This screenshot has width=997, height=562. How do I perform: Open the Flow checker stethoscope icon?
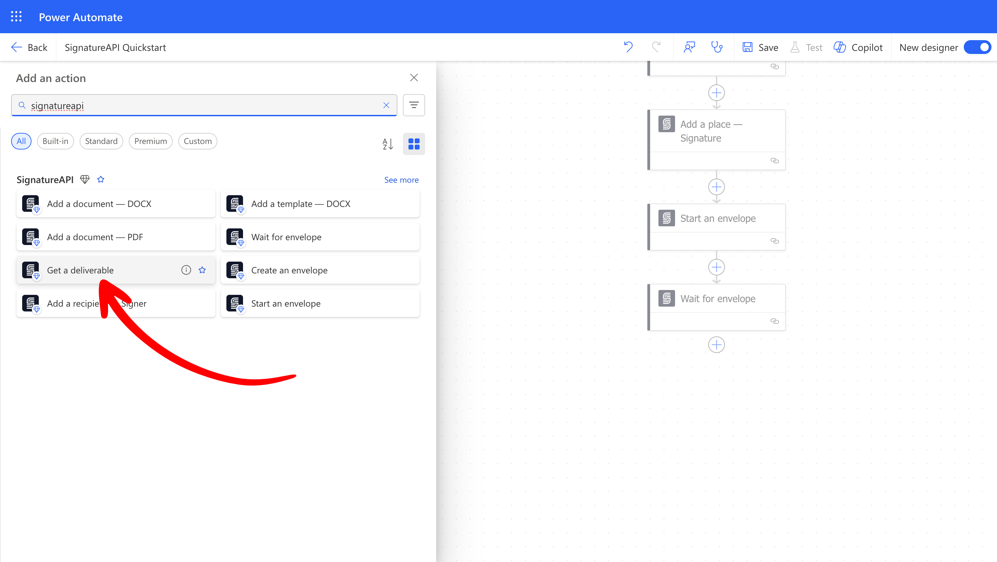(x=717, y=47)
